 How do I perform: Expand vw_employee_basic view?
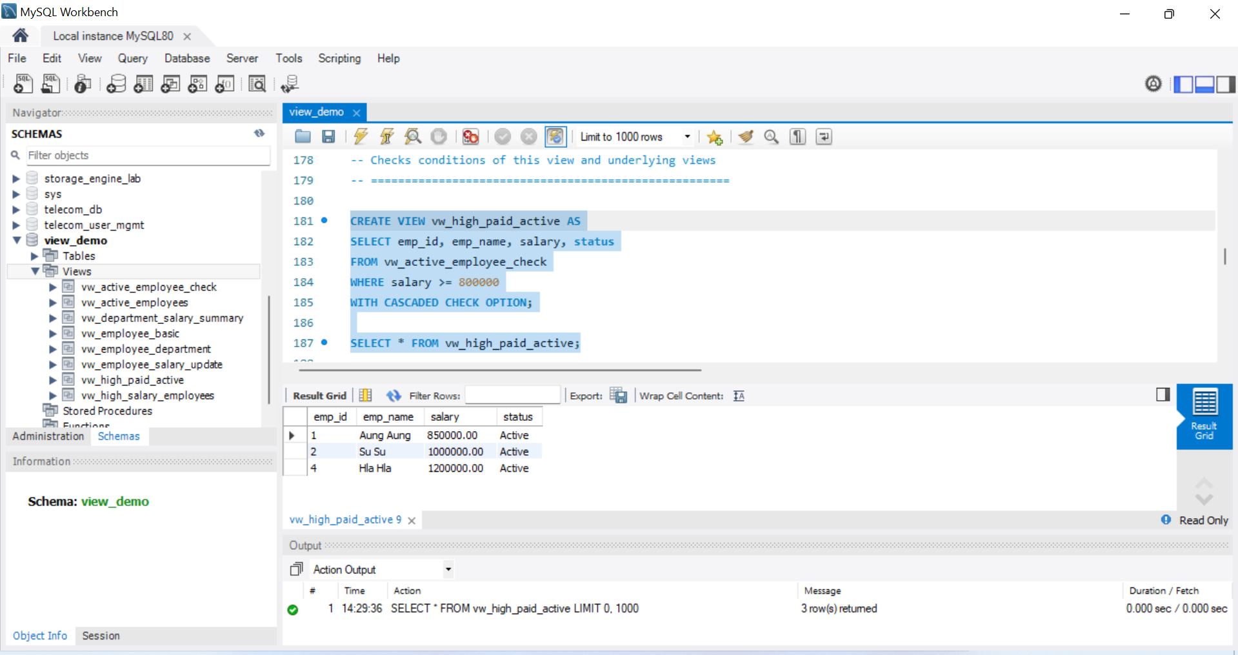(53, 334)
